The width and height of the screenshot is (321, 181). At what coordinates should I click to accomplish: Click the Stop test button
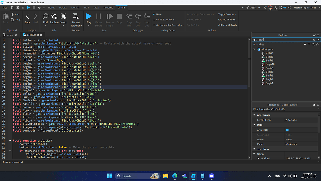[x=119, y=18]
